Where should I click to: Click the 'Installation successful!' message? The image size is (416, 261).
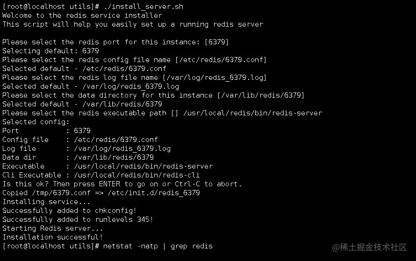52,237
